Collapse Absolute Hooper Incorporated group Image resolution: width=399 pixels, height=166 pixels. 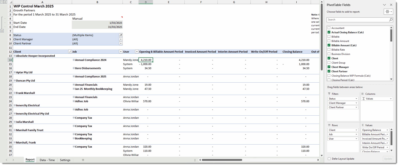15,56
